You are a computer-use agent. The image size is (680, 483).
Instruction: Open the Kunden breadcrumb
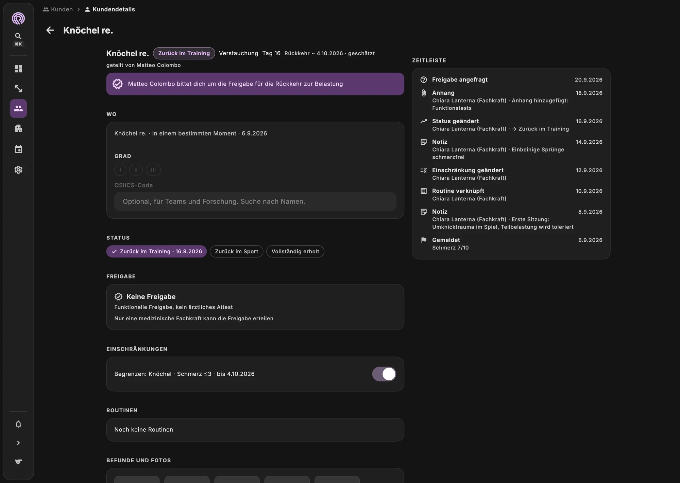tap(58, 9)
